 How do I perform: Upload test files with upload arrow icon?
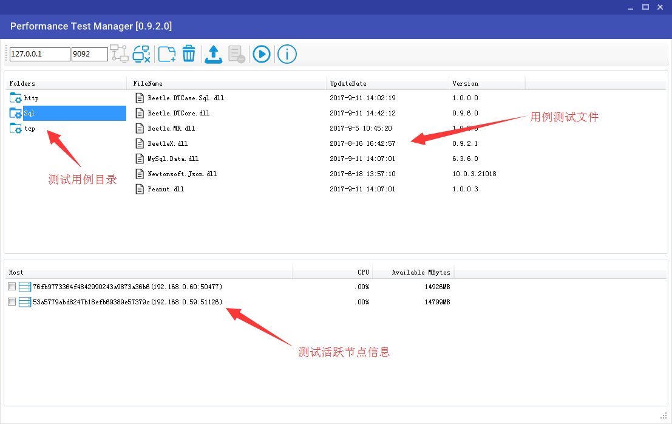[214, 55]
